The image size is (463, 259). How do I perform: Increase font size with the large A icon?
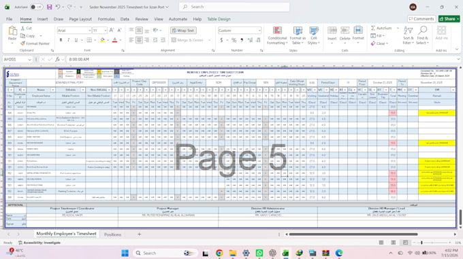pos(112,31)
